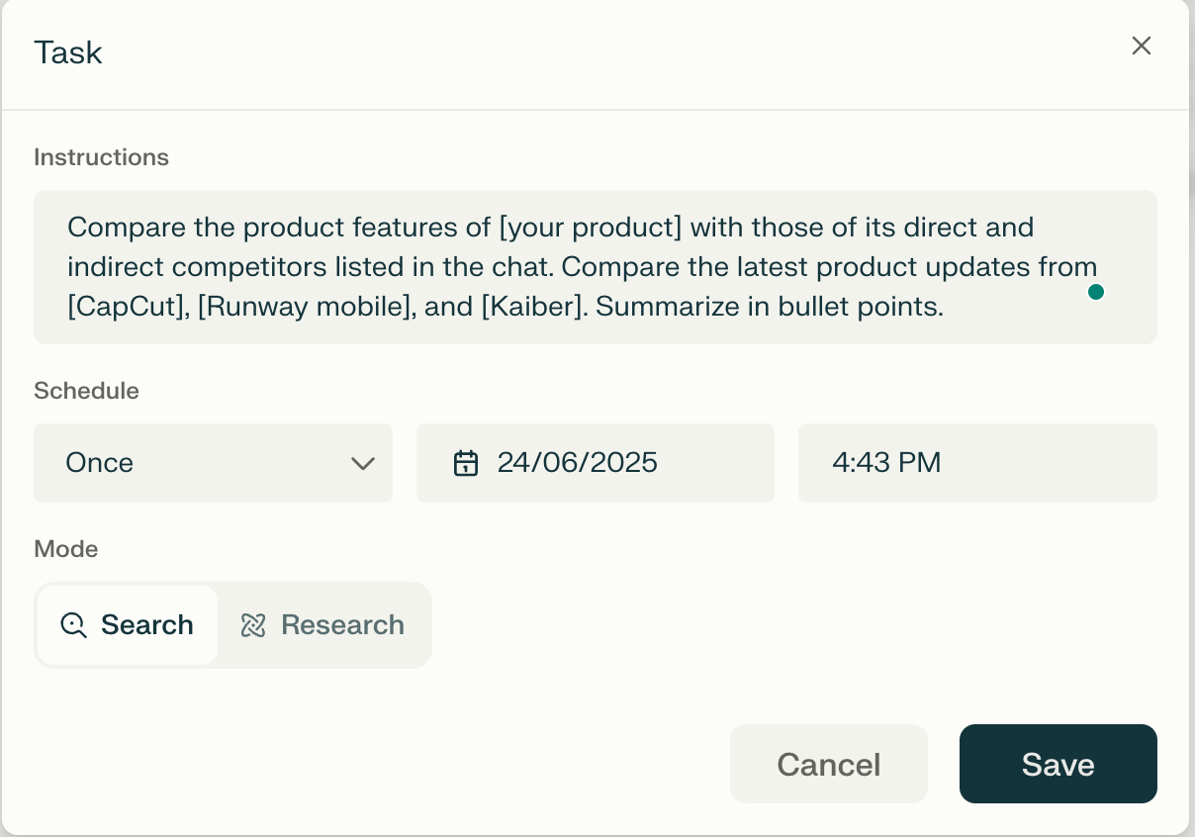
Task: Switch to the Research mode
Action: (x=323, y=625)
